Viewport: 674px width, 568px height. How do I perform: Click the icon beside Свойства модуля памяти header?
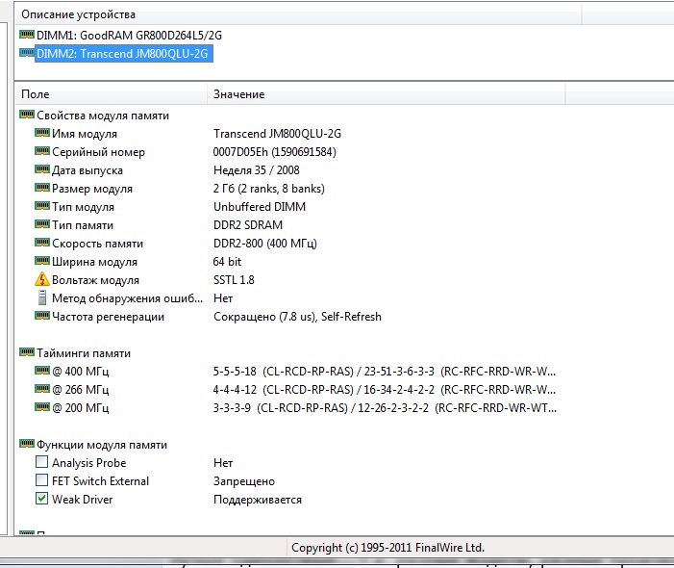tap(26, 116)
